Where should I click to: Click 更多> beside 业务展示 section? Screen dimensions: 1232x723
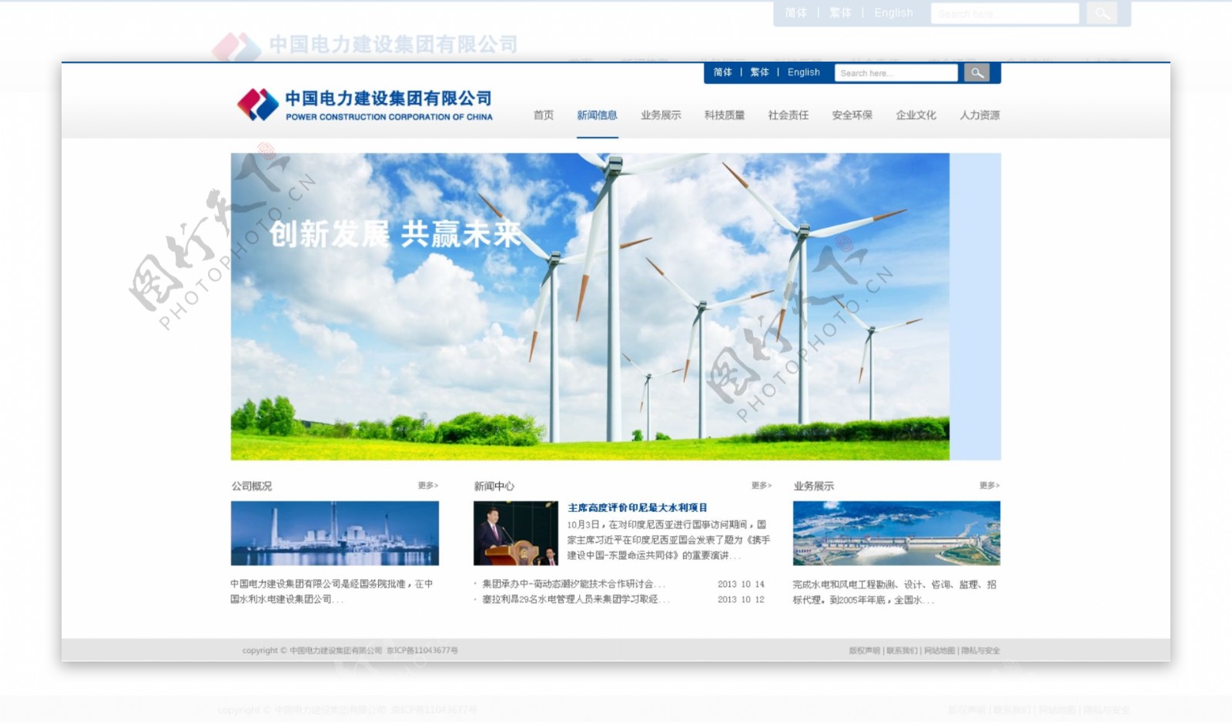[989, 486]
